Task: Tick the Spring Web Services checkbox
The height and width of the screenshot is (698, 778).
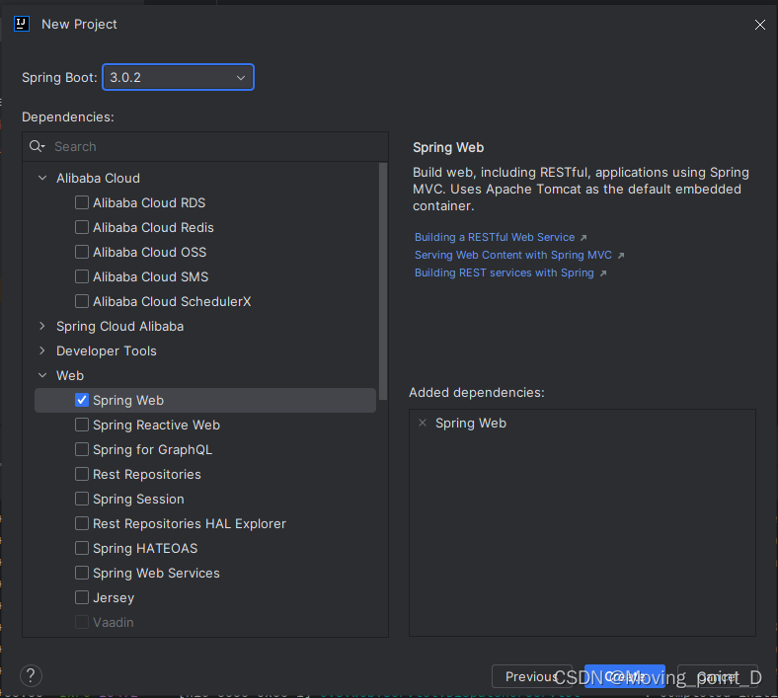Action: click(x=82, y=573)
